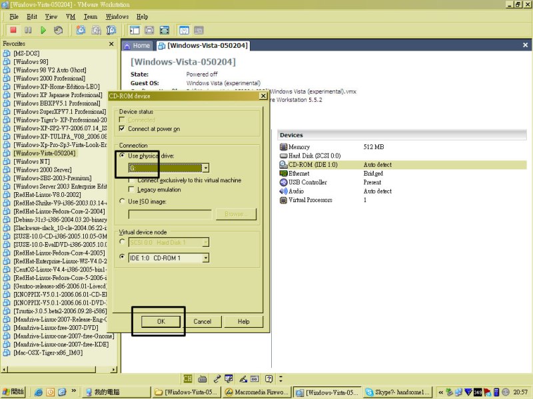The height and width of the screenshot is (399, 533).
Task: Select the USB Controller device icon
Action: [x=283, y=182]
